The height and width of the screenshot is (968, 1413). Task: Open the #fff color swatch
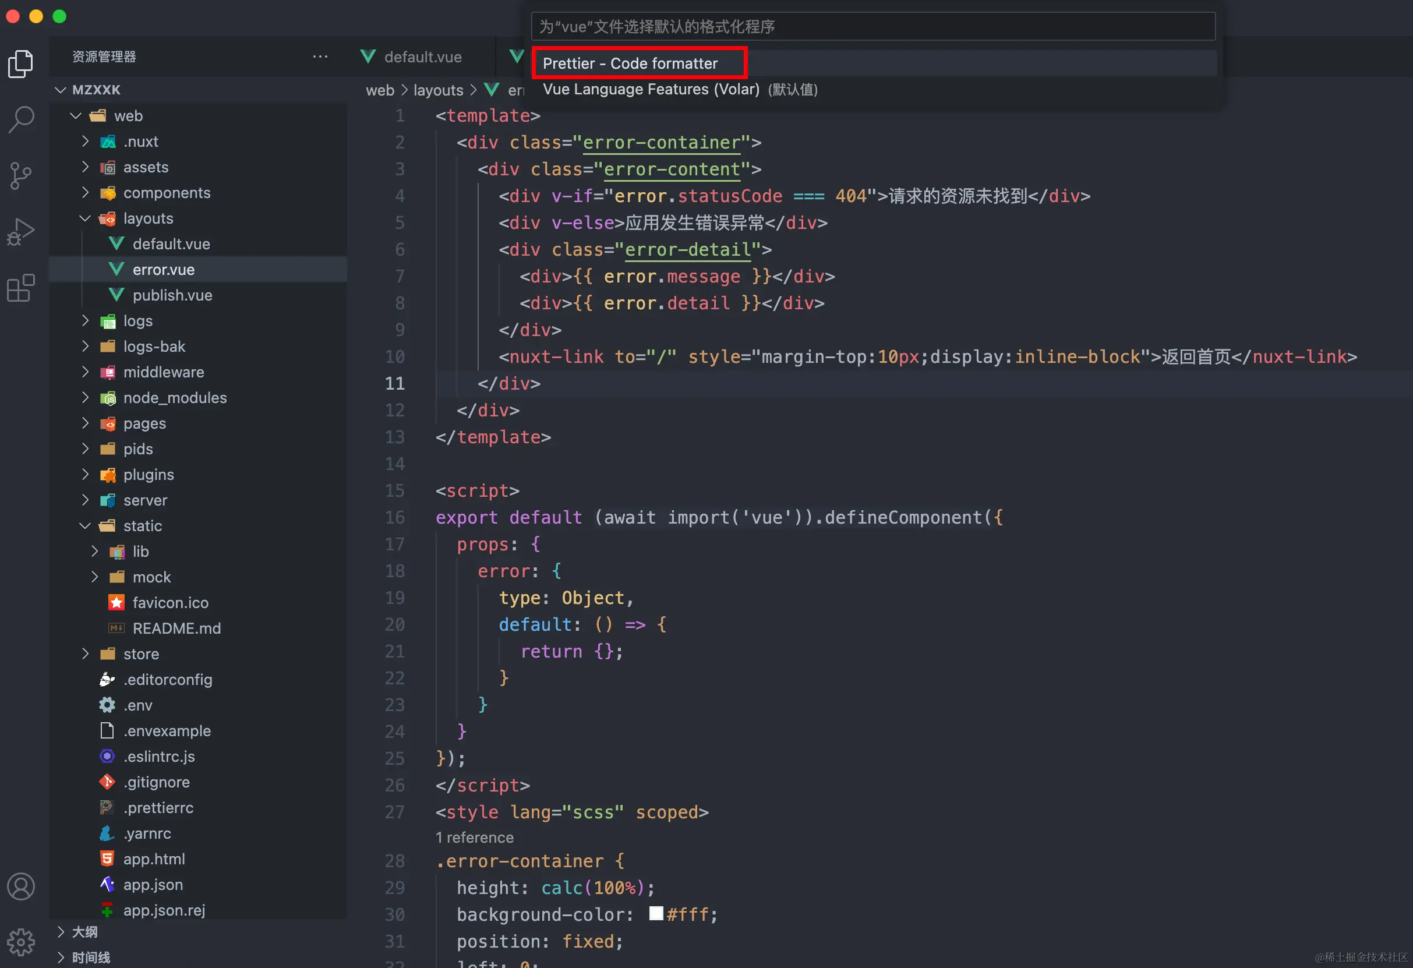[x=656, y=914]
